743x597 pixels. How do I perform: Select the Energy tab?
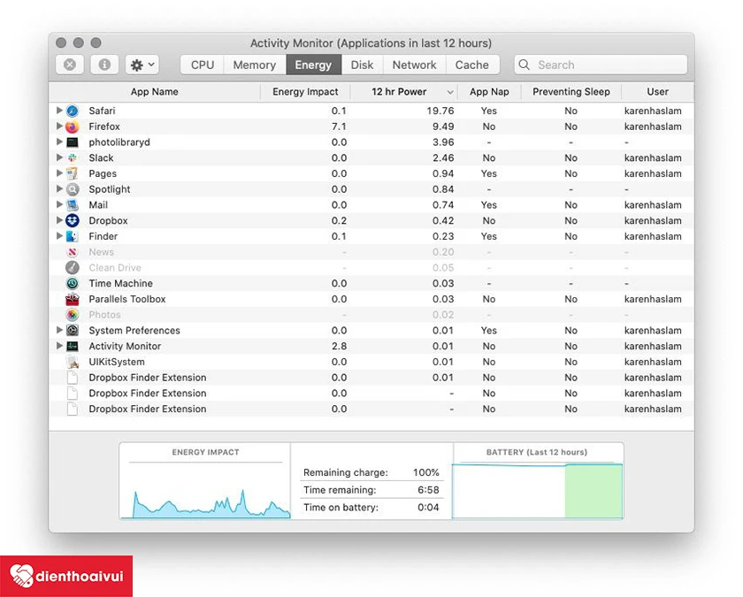[x=313, y=65]
